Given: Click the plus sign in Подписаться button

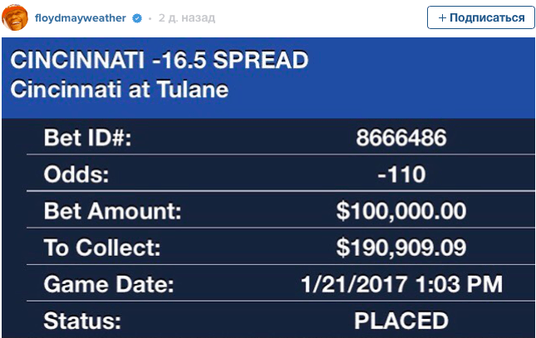Looking at the screenshot, I should click(x=442, y=17).
